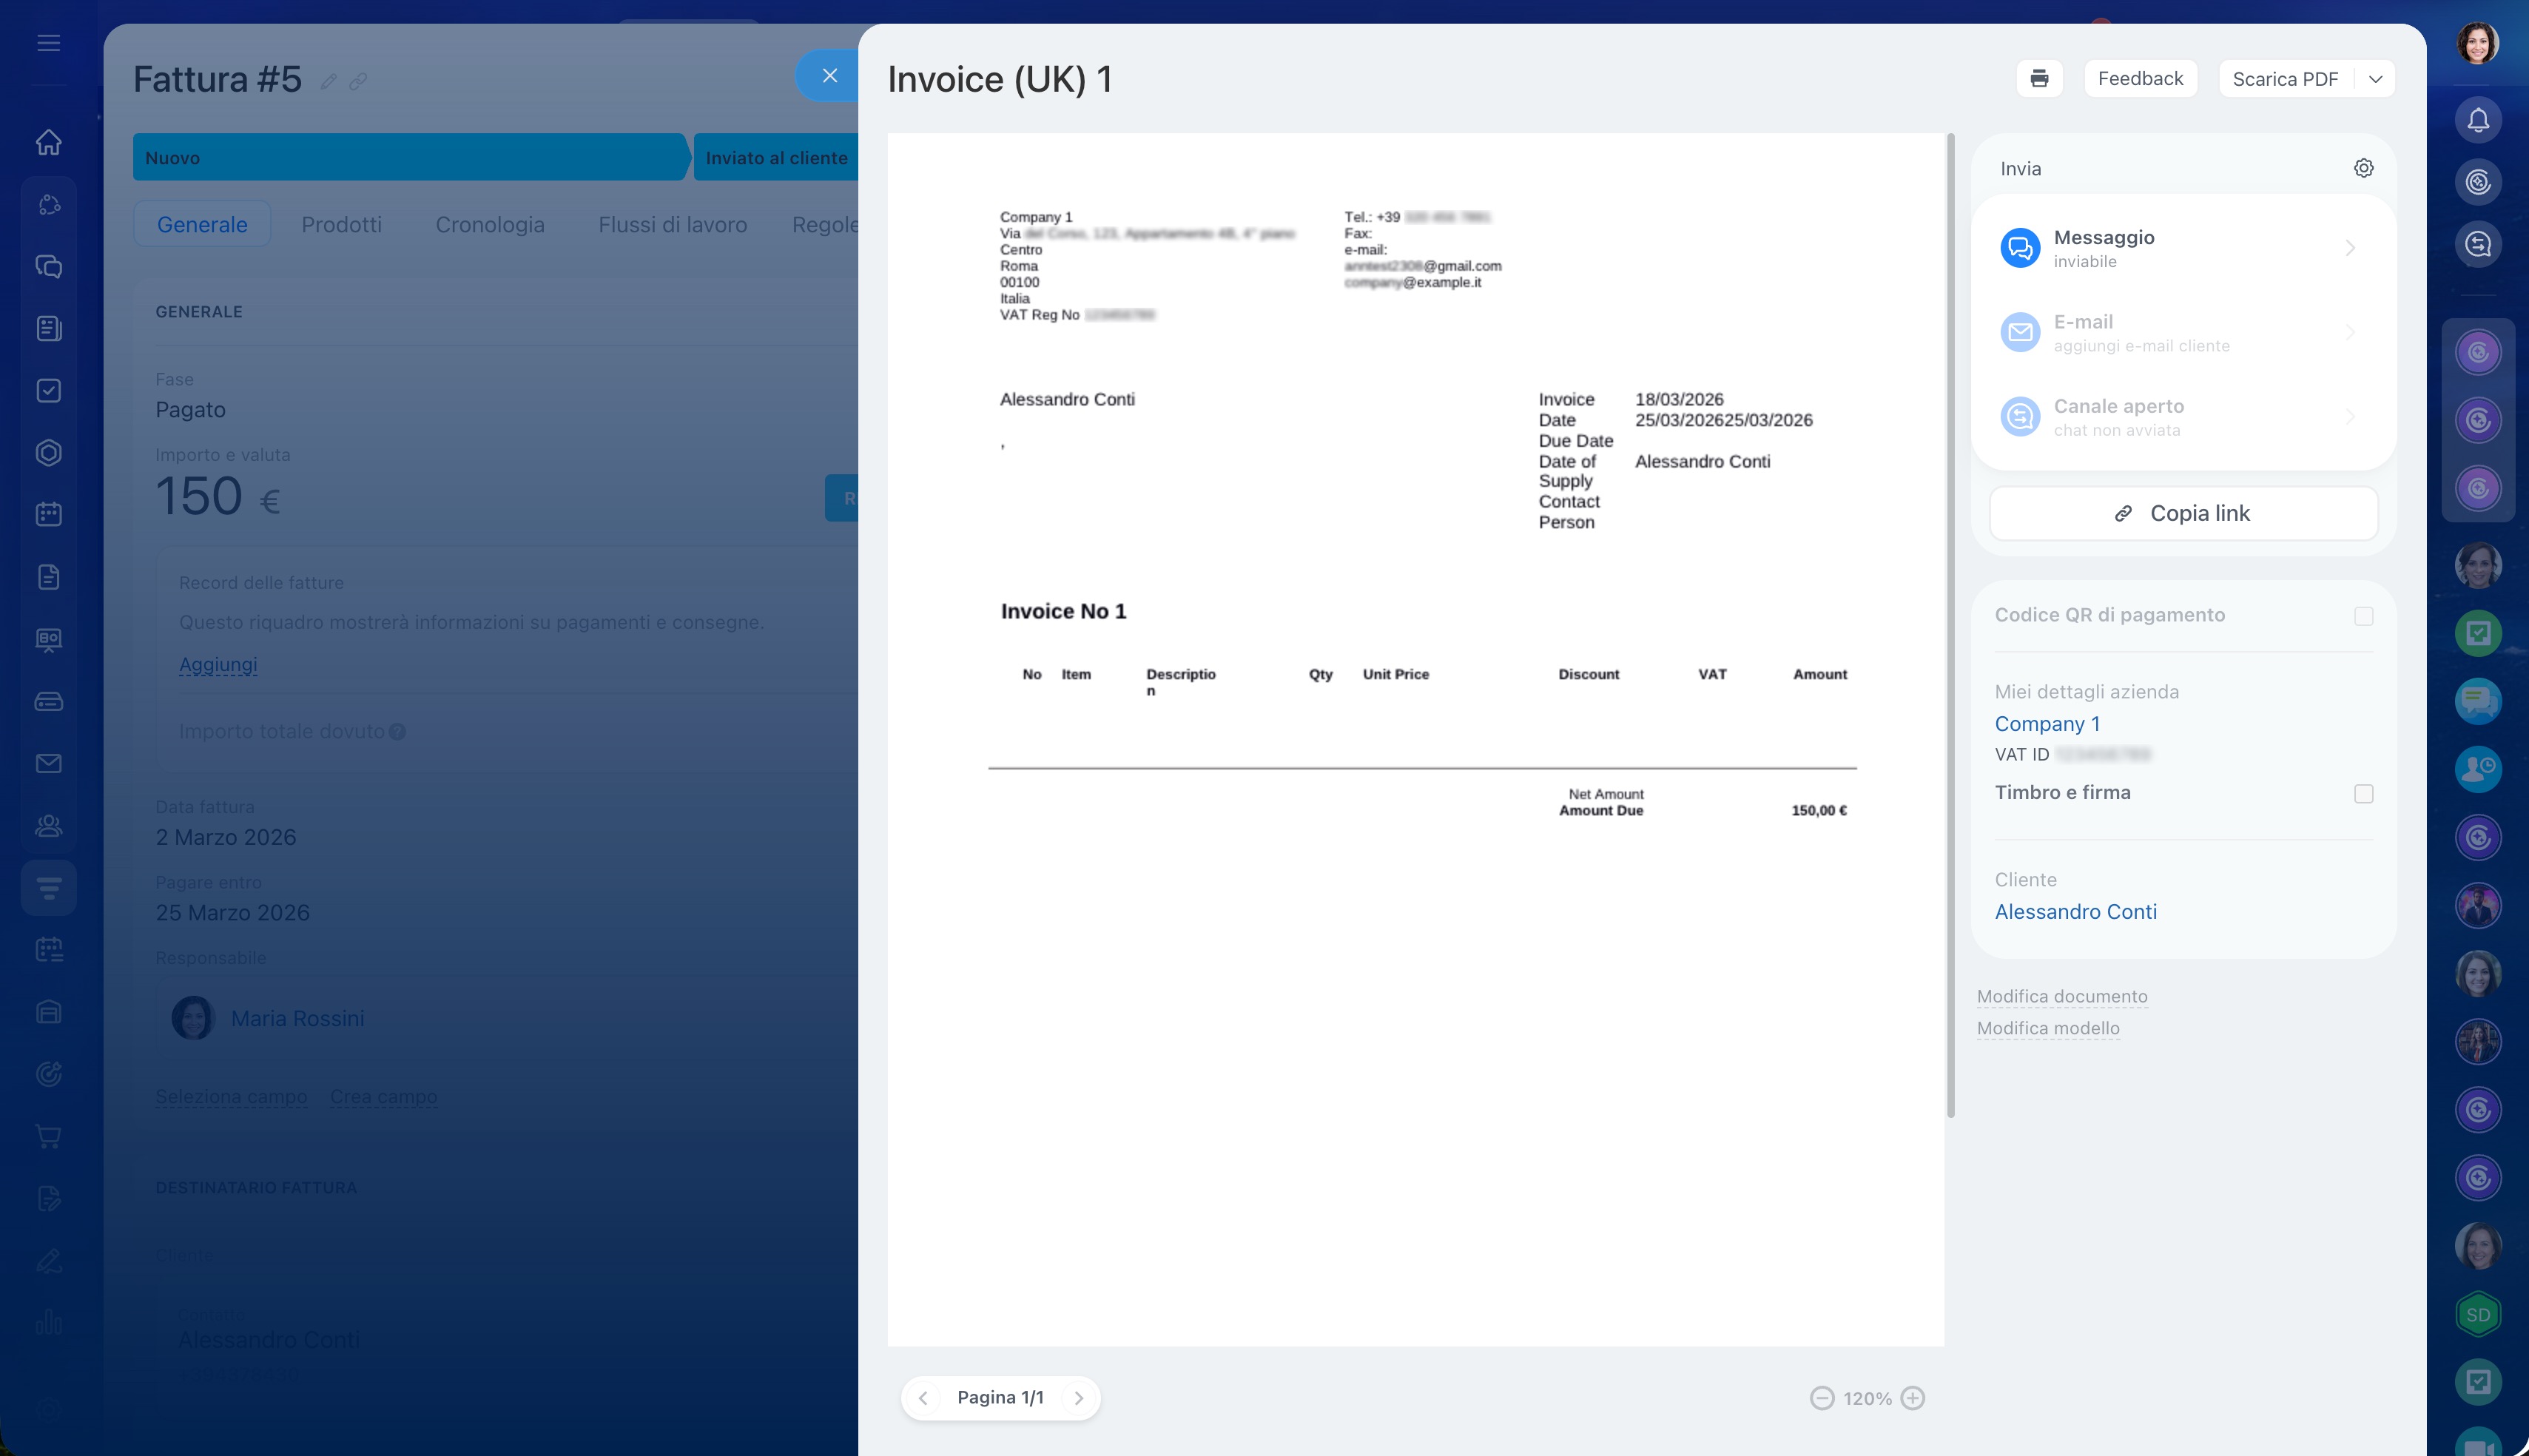Expand the Scarica PDF dropdown arrow
Viewport: 2529px width, 1456px height.
(2375, 79)
